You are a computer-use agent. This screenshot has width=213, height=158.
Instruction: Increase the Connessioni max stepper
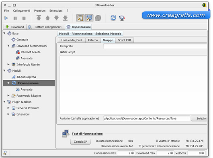(x=133, y=152)
